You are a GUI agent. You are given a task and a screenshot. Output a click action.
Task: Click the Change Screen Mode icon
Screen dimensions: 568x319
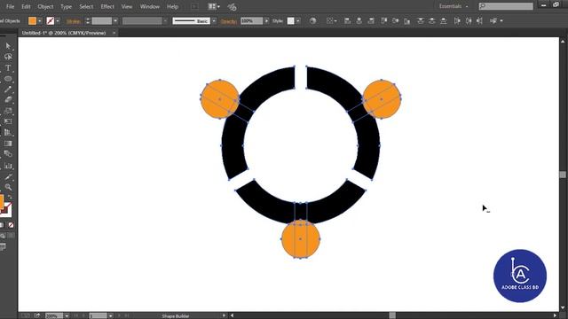[3, 247]
